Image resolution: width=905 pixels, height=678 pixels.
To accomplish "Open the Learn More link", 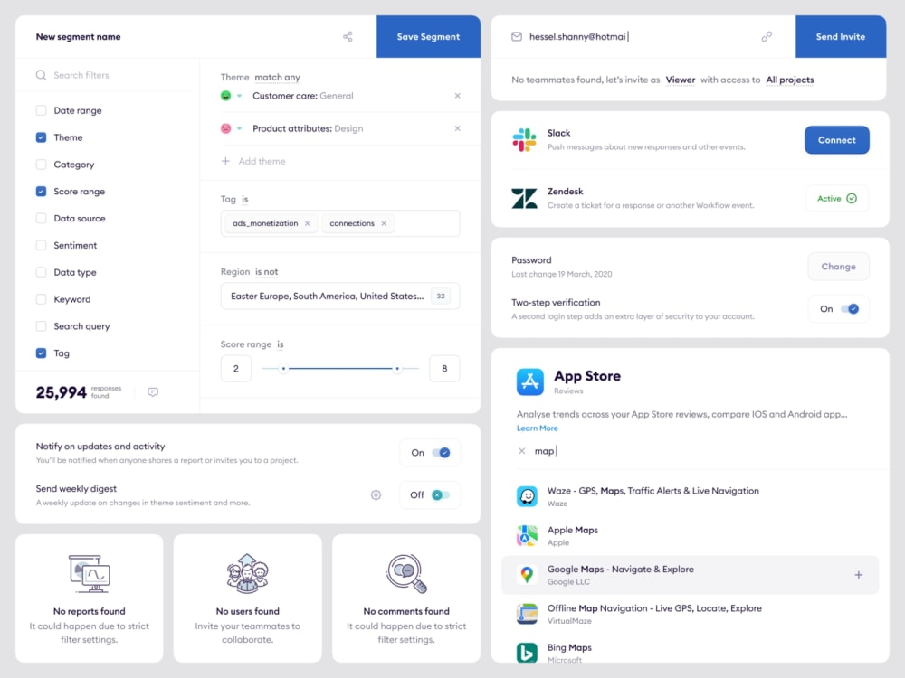I will pos(537,428).
